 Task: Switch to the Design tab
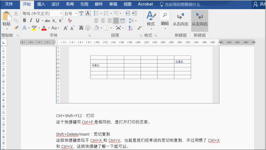(55, 4)
